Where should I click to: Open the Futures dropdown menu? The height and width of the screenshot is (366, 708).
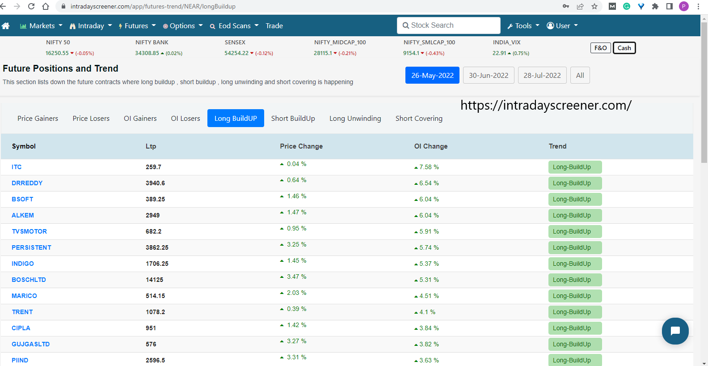137,26
